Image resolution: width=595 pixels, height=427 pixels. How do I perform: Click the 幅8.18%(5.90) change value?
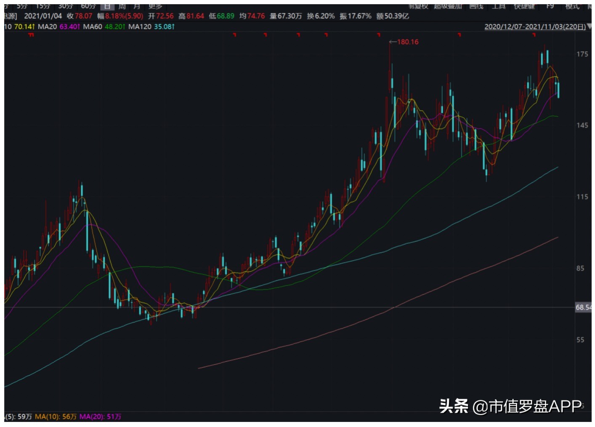[x=120, y=16]
